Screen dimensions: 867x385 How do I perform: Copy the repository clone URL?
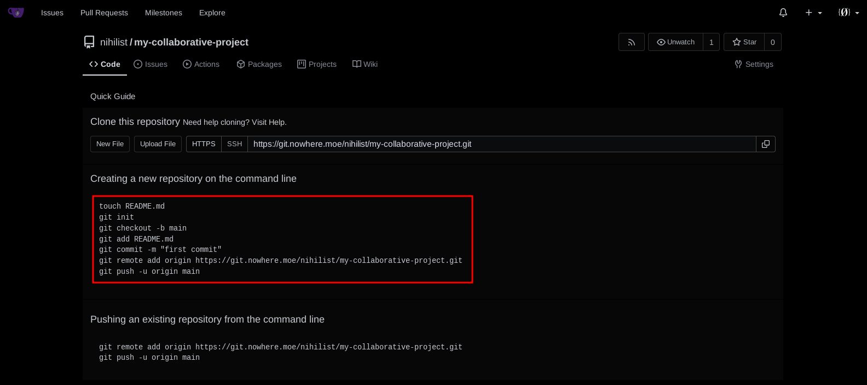765,144
